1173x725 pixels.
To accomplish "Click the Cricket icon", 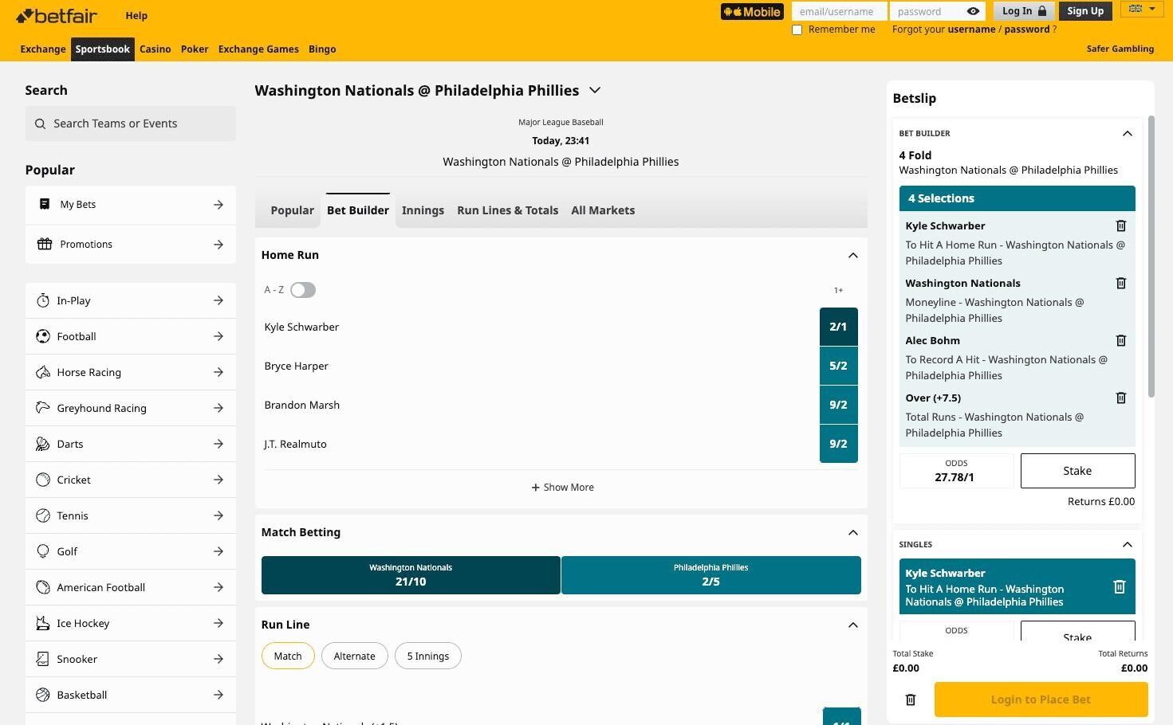I will tap(43, 480).
